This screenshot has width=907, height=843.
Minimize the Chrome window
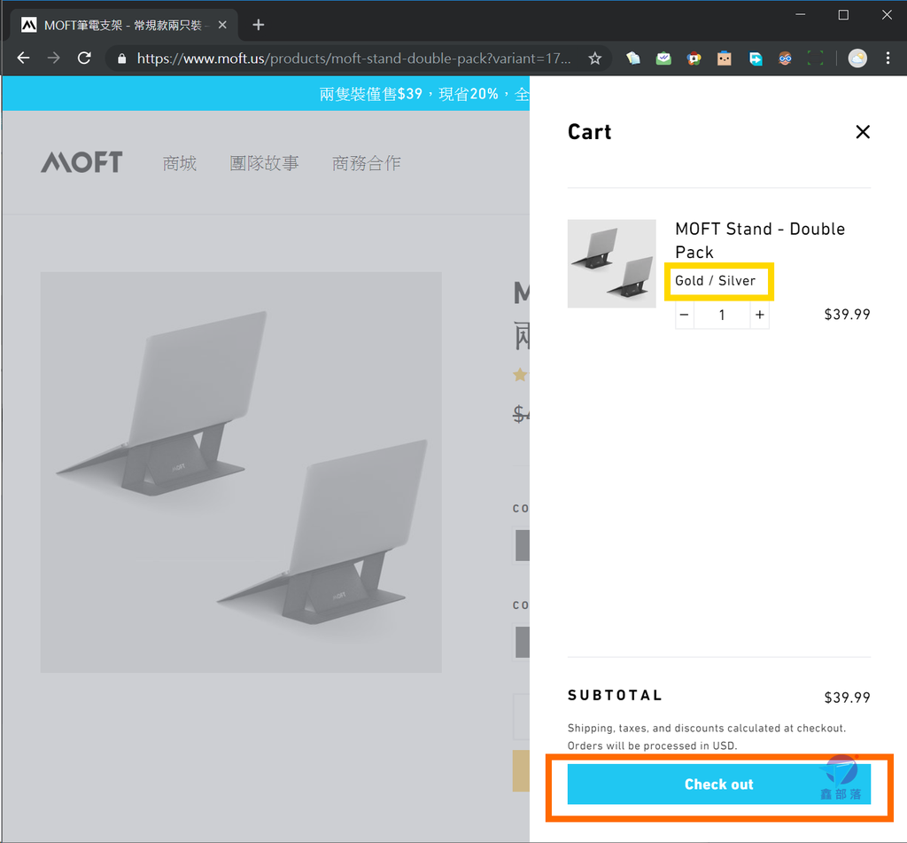point(801,14)
